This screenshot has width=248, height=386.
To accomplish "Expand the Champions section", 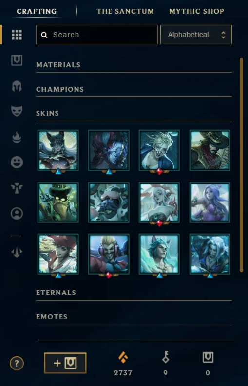I will tap(134, 89).
